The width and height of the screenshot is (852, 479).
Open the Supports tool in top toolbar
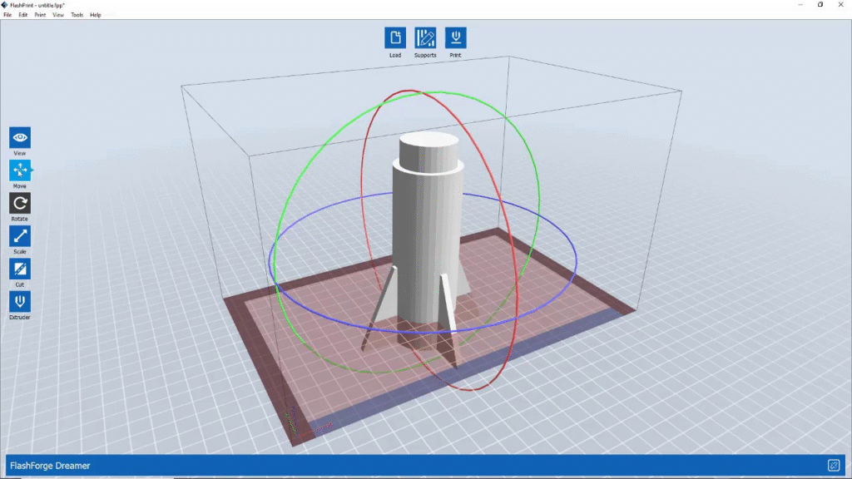pos(425,37)
